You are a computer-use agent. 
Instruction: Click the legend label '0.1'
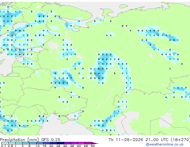click(x=3, y=146)
